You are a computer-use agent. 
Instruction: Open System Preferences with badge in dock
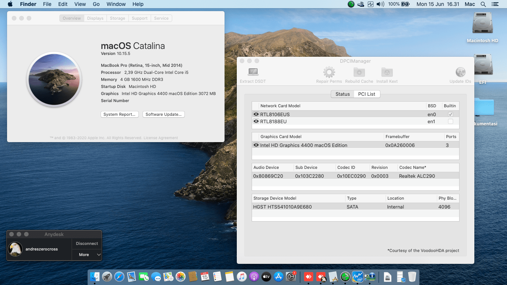tap(291, 276)
